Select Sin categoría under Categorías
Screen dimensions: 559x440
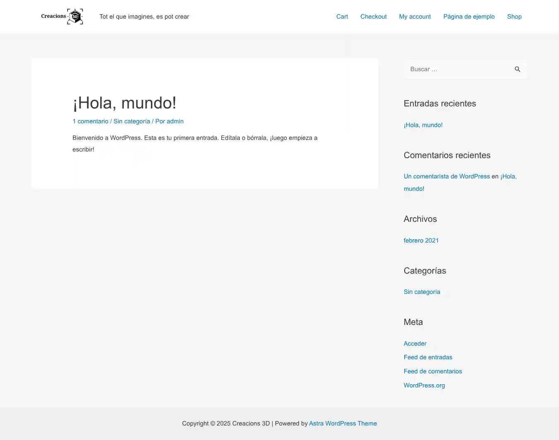(422, 292)
